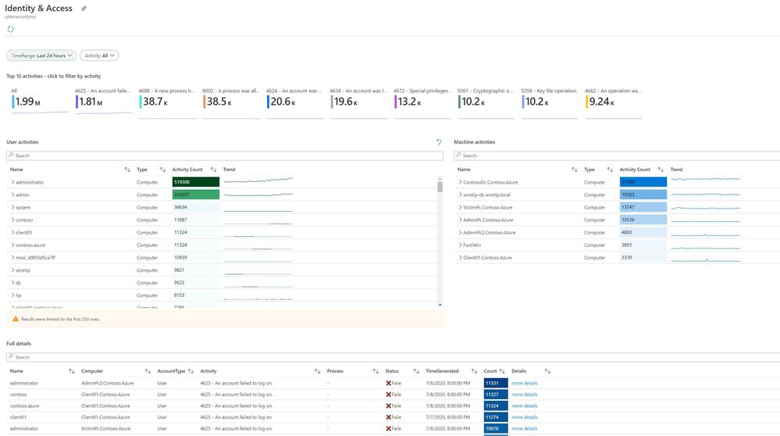The image size is (780, 436).
Task: Sort User activities by Activity Count arrows
Action: (213, 170)
